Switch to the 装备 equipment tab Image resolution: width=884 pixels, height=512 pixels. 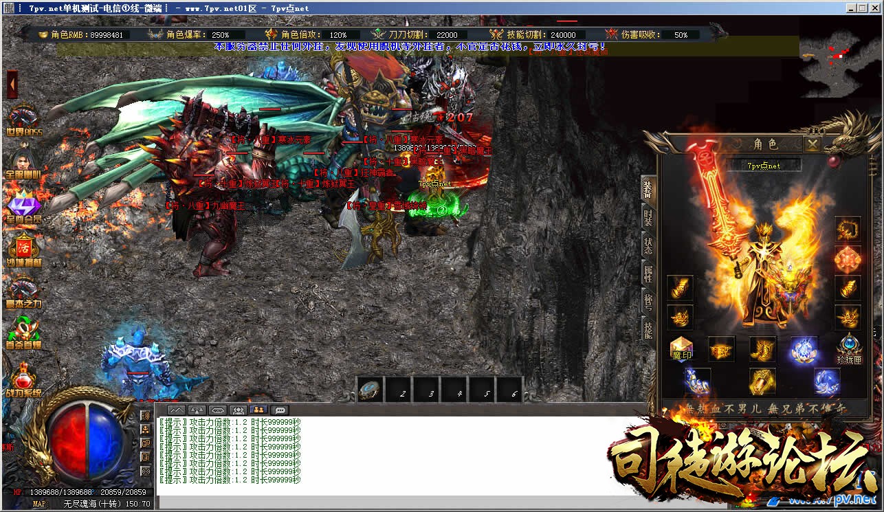(648, 188)
